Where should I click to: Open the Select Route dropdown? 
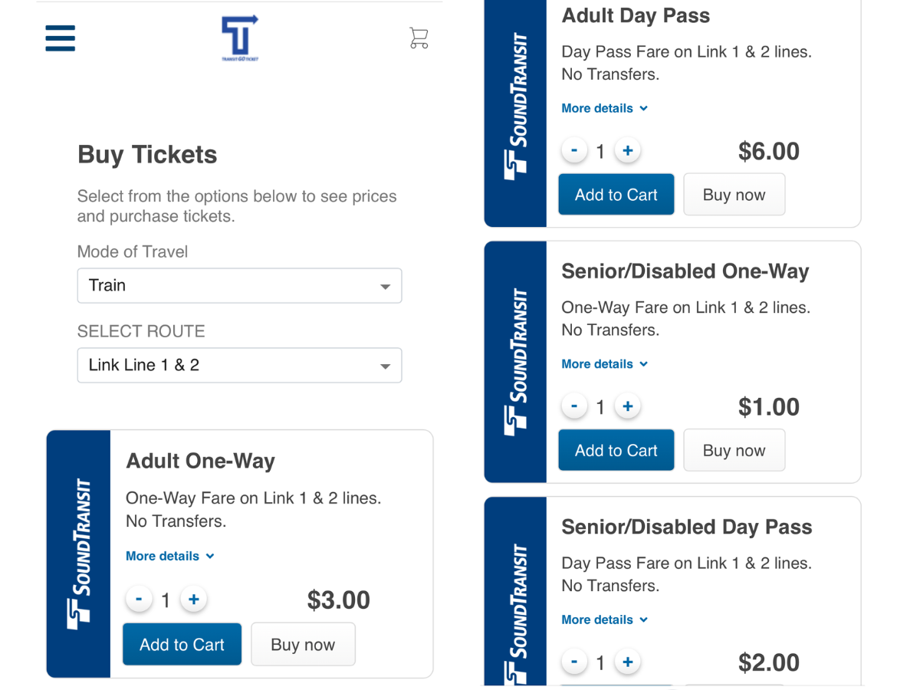click(239, 366)
